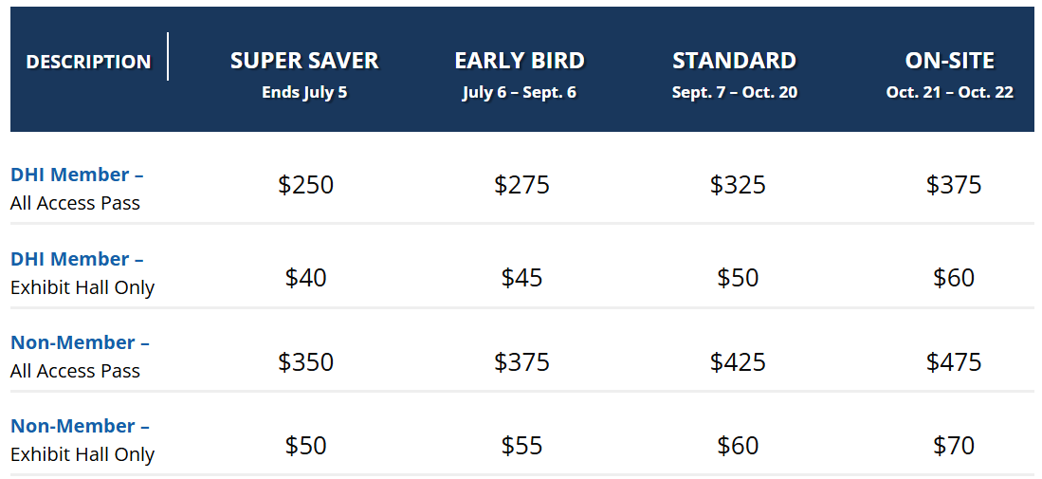Select the $475 On-Site non-member price

pyautogui.click(x=954, y=362)
